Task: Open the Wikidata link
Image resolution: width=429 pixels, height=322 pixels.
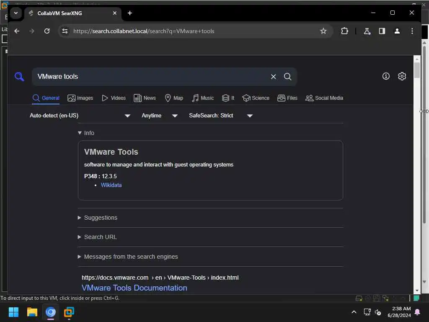Action: (111, 185)
